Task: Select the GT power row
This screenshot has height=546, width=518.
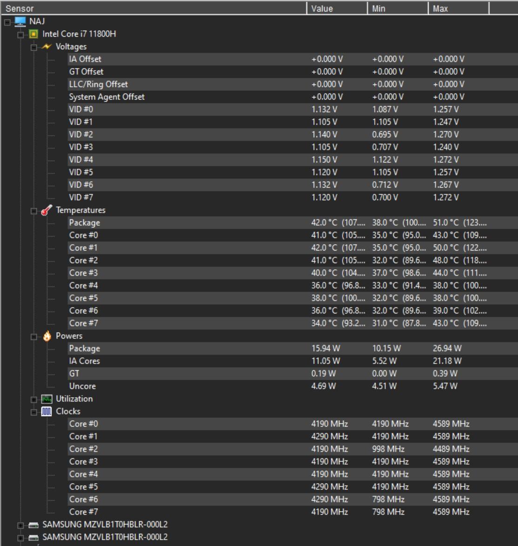Action: (x=292, y=374)
